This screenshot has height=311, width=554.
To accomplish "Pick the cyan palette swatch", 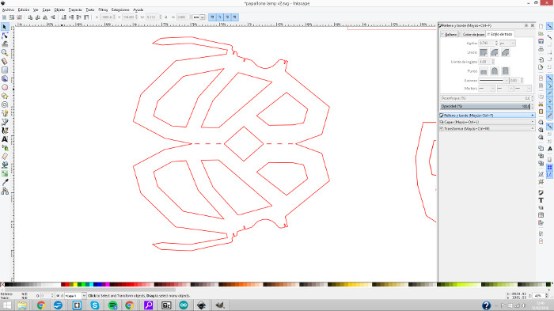I will (92, 285).
